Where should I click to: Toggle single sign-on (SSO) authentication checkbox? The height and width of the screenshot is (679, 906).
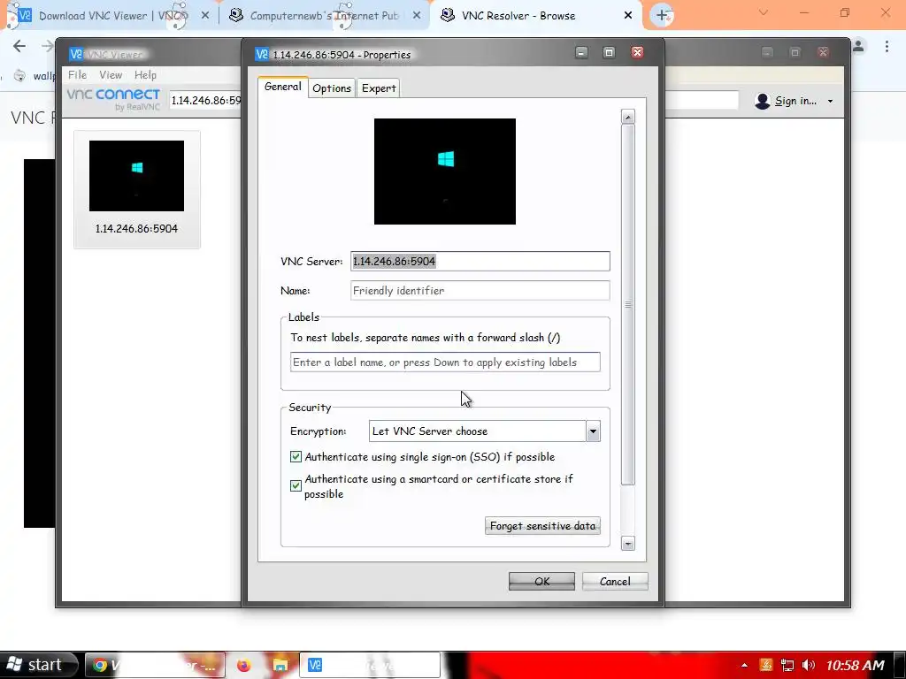point(296,457)
